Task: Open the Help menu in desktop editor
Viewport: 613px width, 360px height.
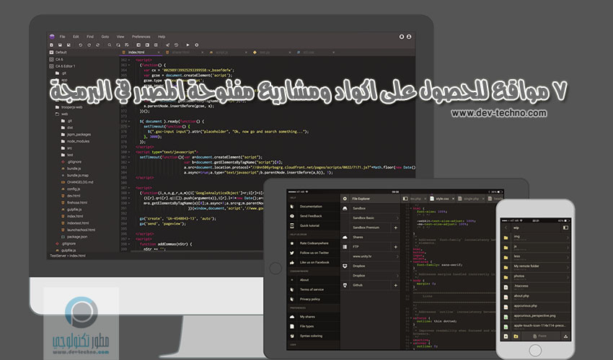Action: (x=162, y=36)
